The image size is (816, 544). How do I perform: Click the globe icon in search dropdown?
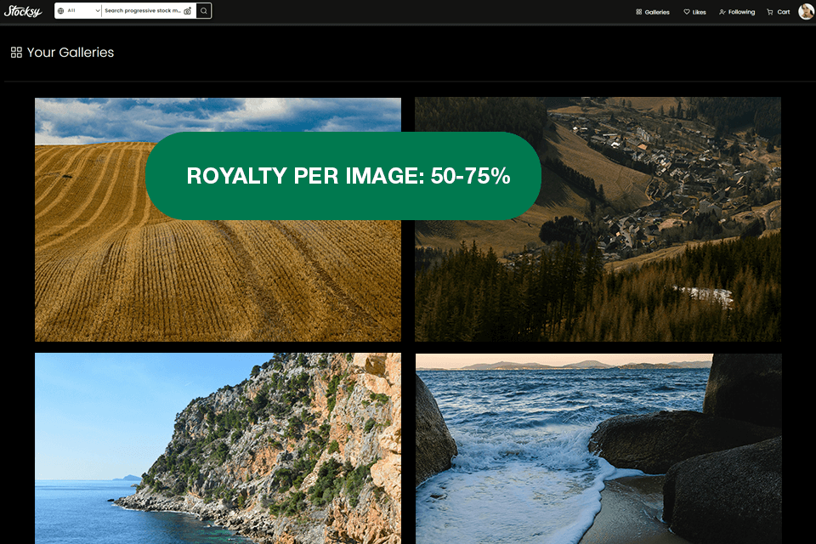tap(61, 10)
